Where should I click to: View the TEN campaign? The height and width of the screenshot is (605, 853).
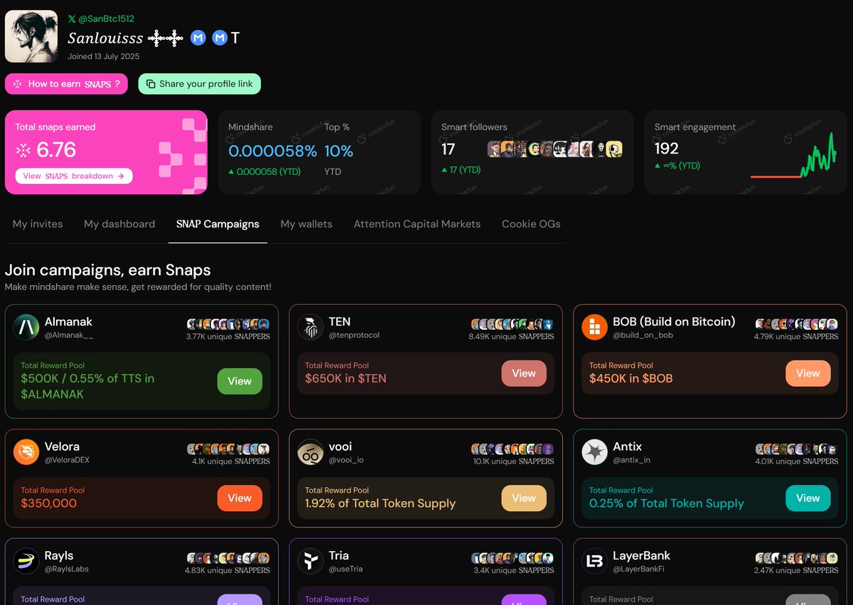pos(524,373)
